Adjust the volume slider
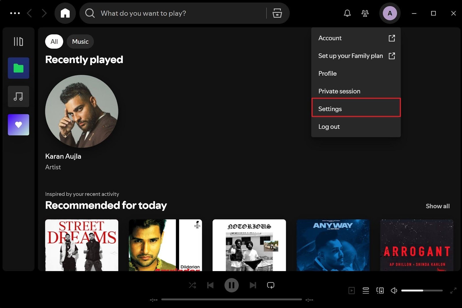This screenshot has width=462, height=308. coord(422,290)
